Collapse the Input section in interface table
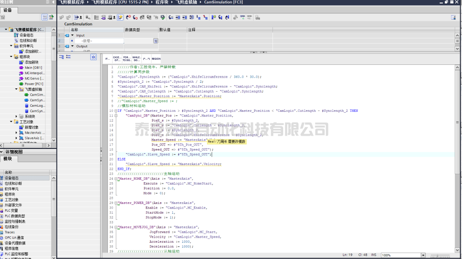Image resolution: width=462 pixels, height=259 pixels. coord(72,35)
